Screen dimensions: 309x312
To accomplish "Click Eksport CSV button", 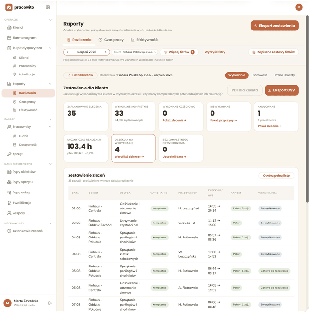I will click(x=281, y=90).
